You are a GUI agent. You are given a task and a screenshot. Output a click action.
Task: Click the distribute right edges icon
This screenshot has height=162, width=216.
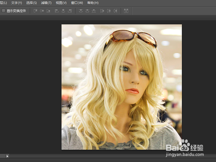(115, 11)
